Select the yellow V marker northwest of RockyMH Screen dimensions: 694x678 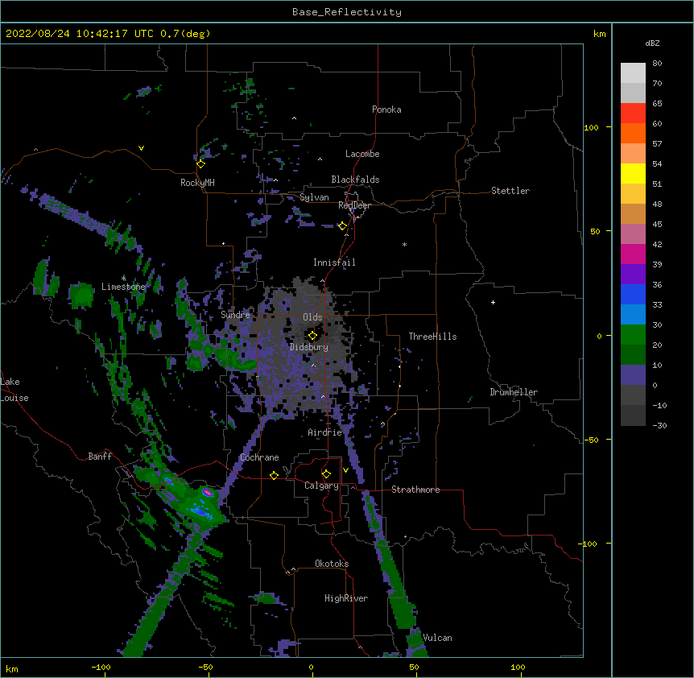click(x=141, y=148)
